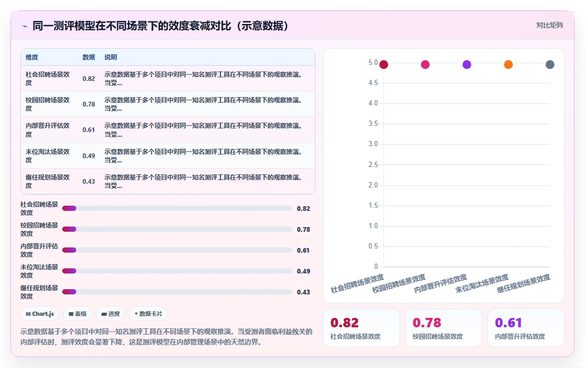
Task: Open the 0.78 校园招聘场景效度 data card
Action: pyautogui.click(x=443, y=328)
